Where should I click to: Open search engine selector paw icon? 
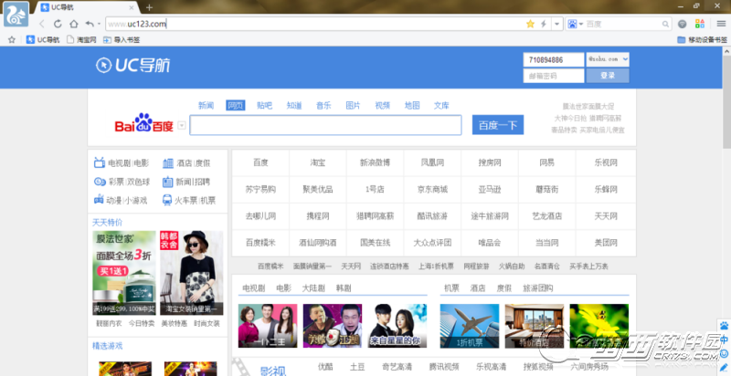(x=575, y=24)
